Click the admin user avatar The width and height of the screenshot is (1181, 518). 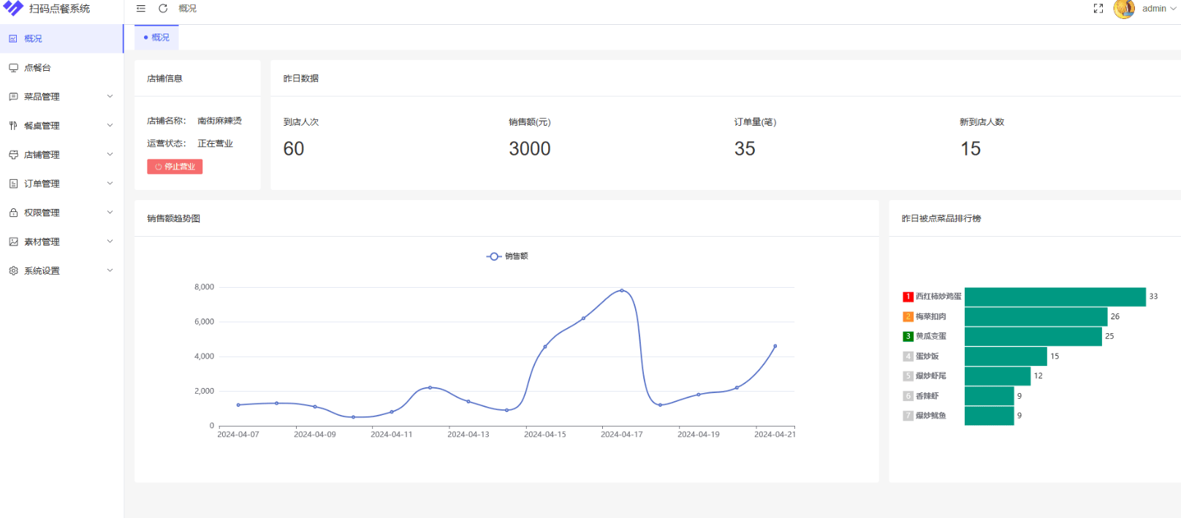point(1123,9)
